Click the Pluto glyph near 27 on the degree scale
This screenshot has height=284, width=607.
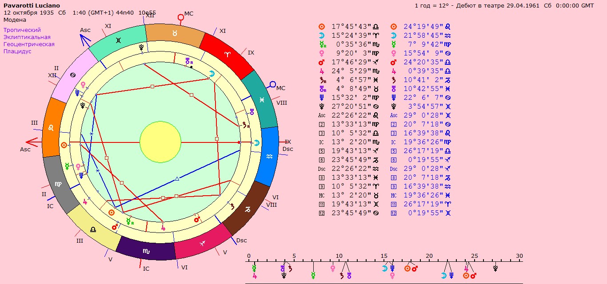click(495, 268)
